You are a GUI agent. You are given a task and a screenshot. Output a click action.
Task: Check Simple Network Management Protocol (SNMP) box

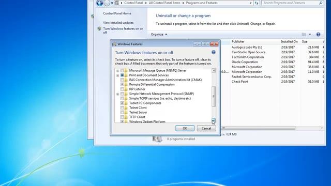[x=122, y=94]
